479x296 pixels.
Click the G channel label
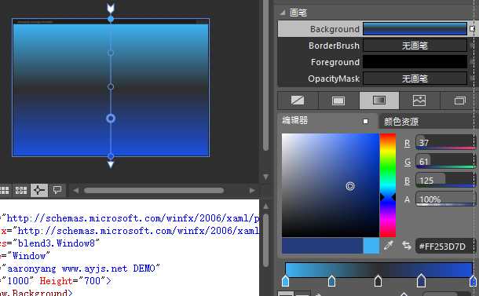click(408, 162)
